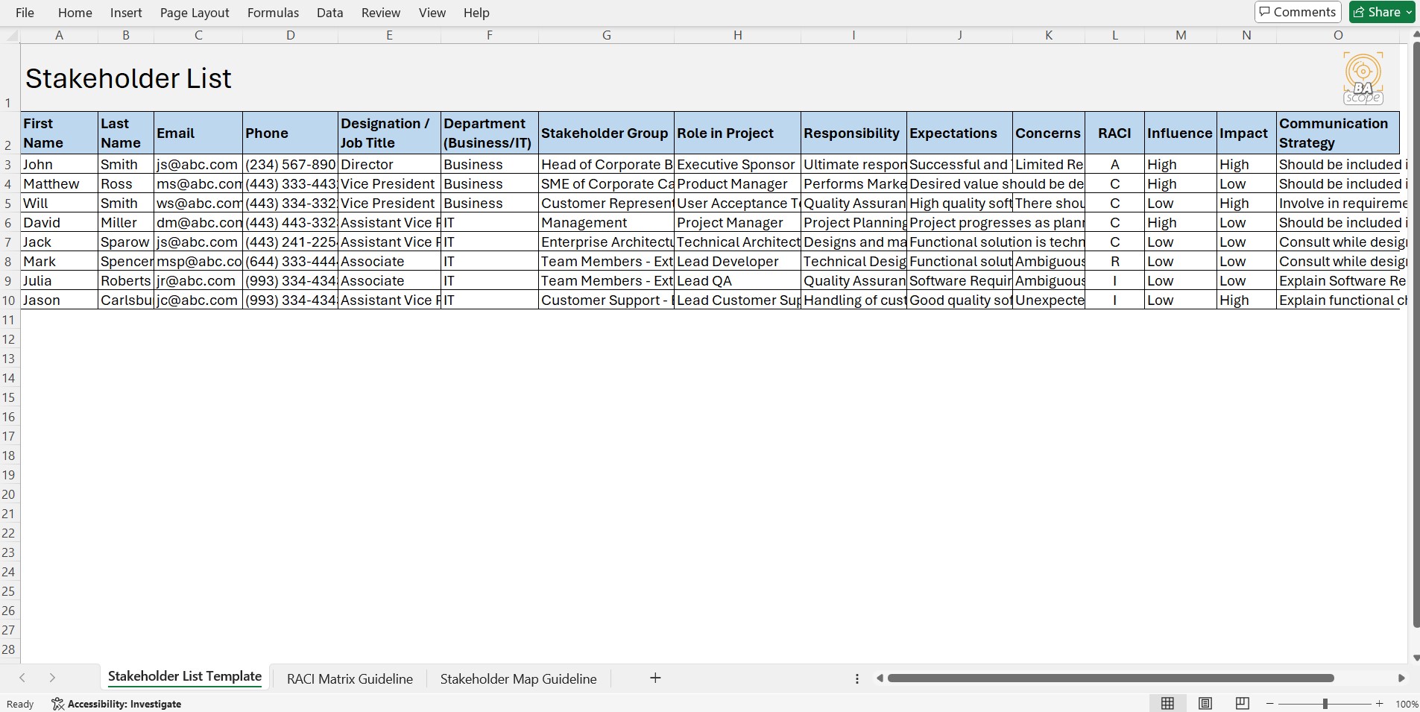Select the Director job title cell
Viewport: 1420px width, 712px height.
(389, 164)
